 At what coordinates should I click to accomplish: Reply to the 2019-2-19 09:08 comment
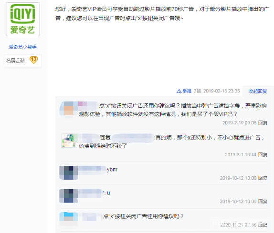263,123
